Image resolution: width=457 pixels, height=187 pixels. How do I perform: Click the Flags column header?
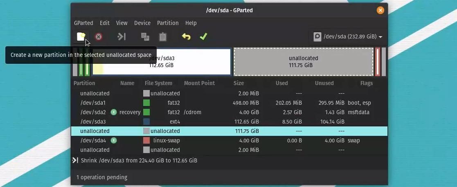[366, 83]
